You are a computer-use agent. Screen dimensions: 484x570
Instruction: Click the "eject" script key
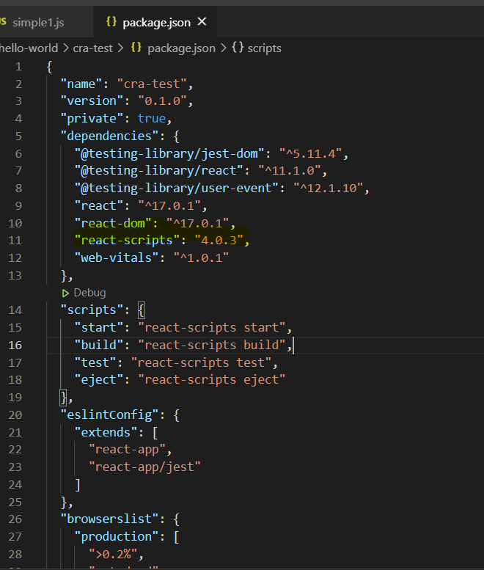pyautogui.click(x=99, y=380)
